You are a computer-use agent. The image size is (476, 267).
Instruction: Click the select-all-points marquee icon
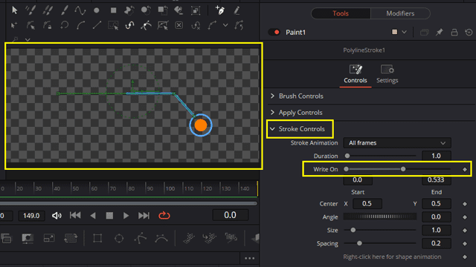coord(113,26)
